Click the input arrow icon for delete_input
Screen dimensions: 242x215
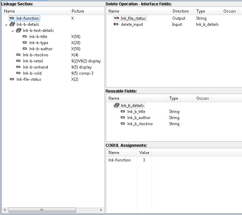116,24
